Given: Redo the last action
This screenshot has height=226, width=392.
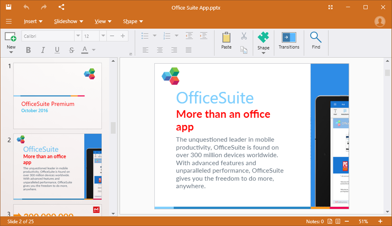Looking at the screenshot, I should [44, 7].
